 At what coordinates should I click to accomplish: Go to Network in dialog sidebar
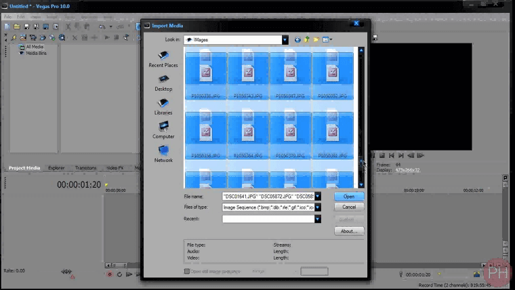[x=163, y=154]
